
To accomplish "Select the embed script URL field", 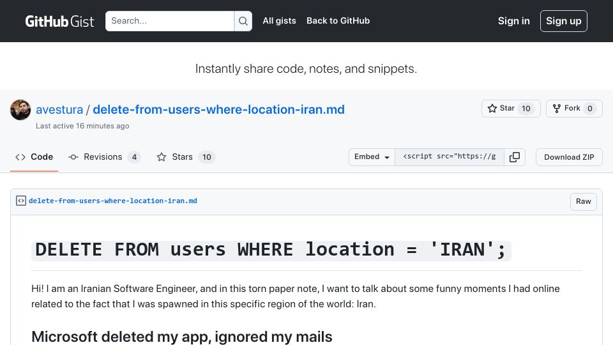I will tap(449, 157).
